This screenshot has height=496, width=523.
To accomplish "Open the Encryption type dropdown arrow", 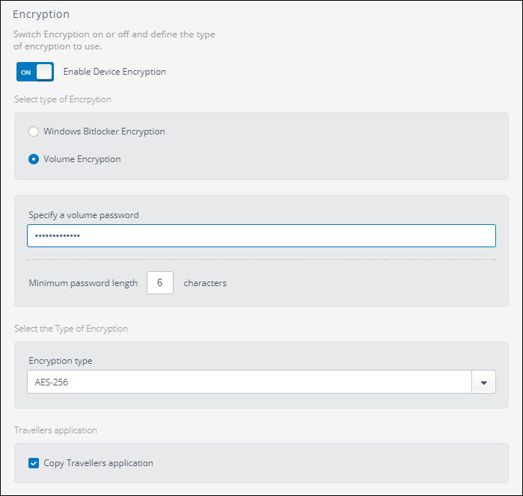I will point(483,382).
